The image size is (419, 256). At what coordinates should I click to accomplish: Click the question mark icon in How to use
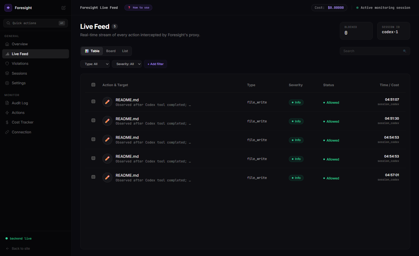coord(129,8)
